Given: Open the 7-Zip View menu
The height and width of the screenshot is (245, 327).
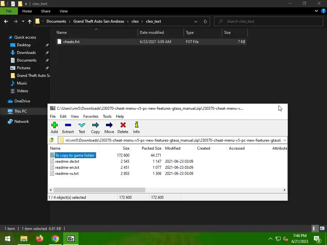Looking at the screenshot, I should (x=75, y=116).
